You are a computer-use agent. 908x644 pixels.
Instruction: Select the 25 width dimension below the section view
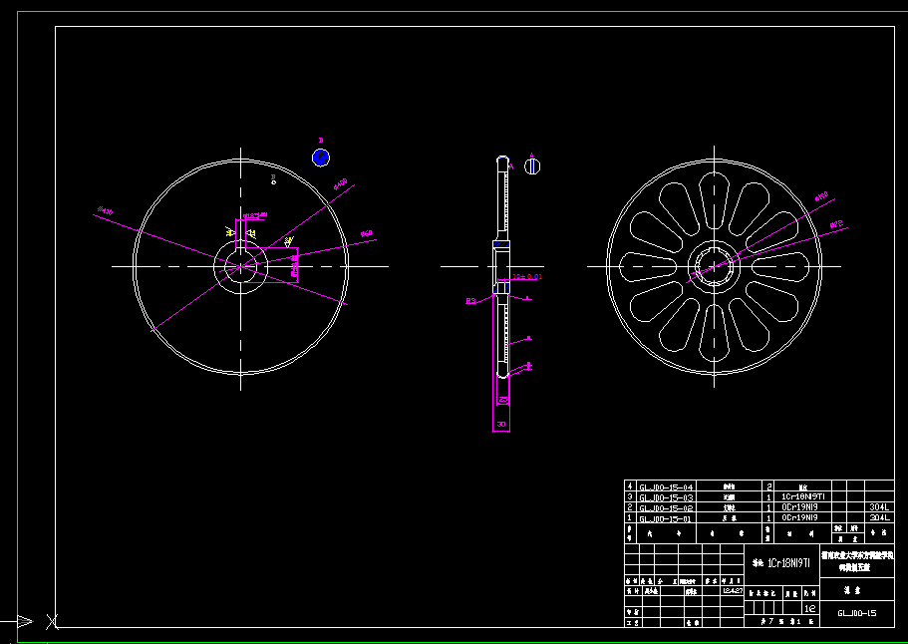click(502, 400)
